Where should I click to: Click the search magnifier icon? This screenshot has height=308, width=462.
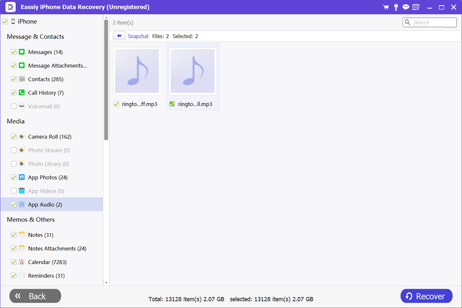point(407,22)
